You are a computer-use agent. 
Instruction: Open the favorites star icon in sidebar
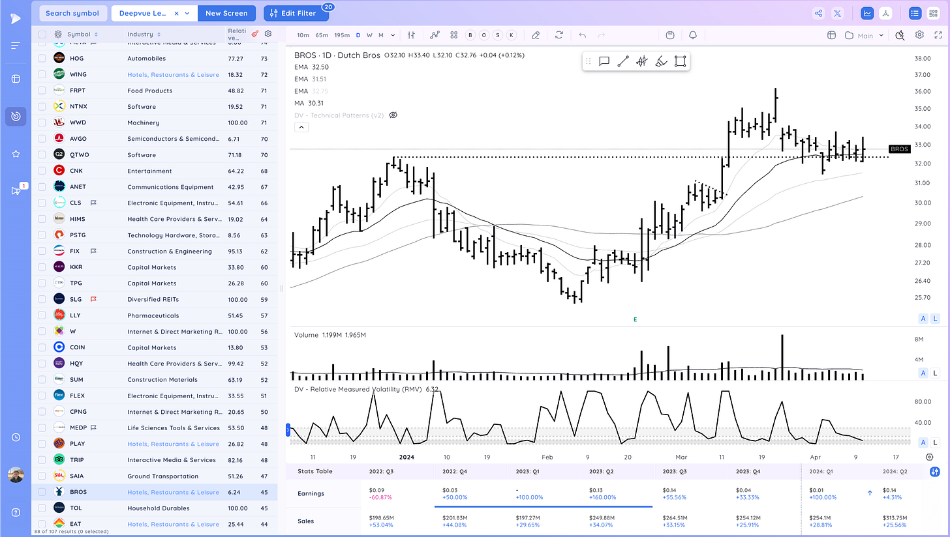coord(16,154)
